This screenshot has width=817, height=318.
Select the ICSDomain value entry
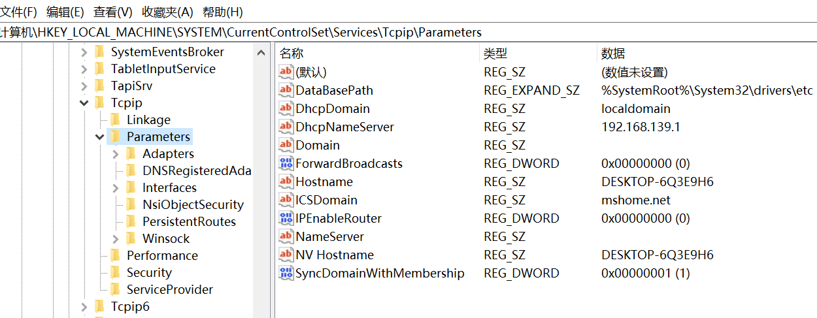click(326, 200)
